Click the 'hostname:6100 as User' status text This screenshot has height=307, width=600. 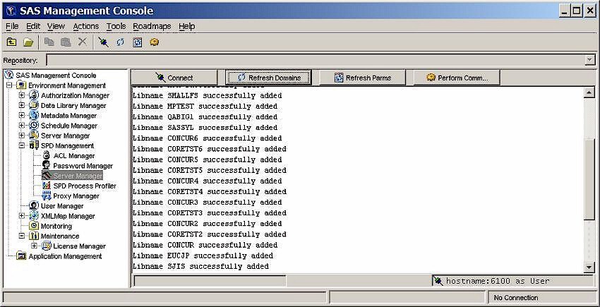click(x=498, y=281)
